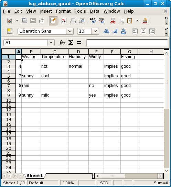Expand the Liberation Sans font dropdown

click(x=70, y=31)
